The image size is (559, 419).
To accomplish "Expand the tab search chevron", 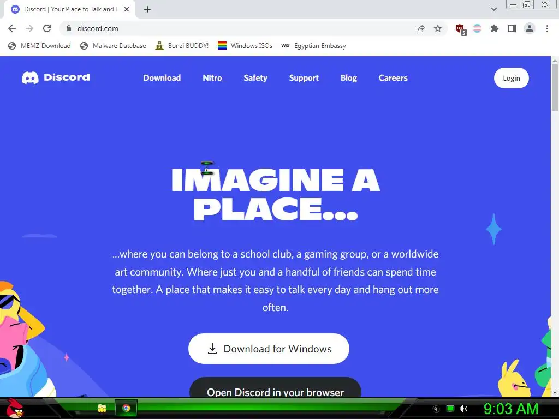I will 493,9.
